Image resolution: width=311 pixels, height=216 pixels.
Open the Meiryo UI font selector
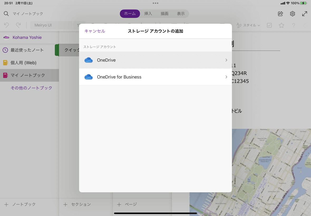(52, 25)
